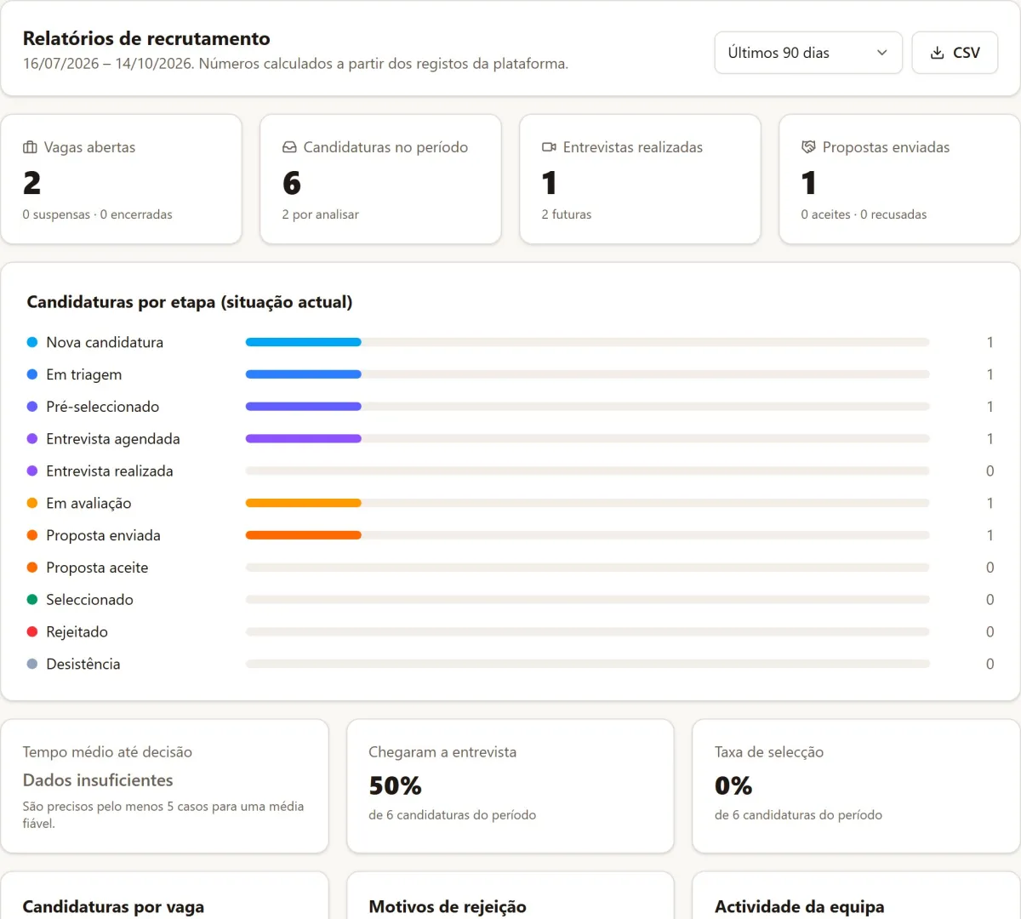Screen dimensions: 1021x919
Task: Click the "Candidaturas por etapa" heading
Action: 190,302
